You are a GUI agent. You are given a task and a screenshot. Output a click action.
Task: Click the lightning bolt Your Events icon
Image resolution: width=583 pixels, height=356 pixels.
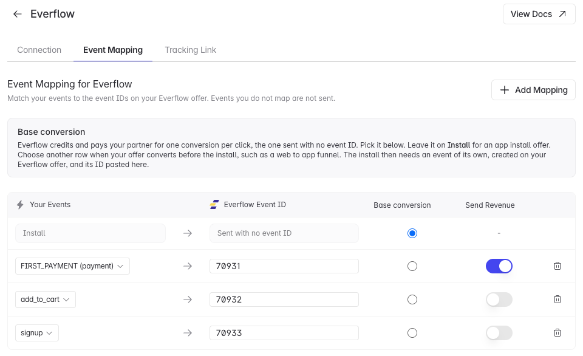click(20, 205)
